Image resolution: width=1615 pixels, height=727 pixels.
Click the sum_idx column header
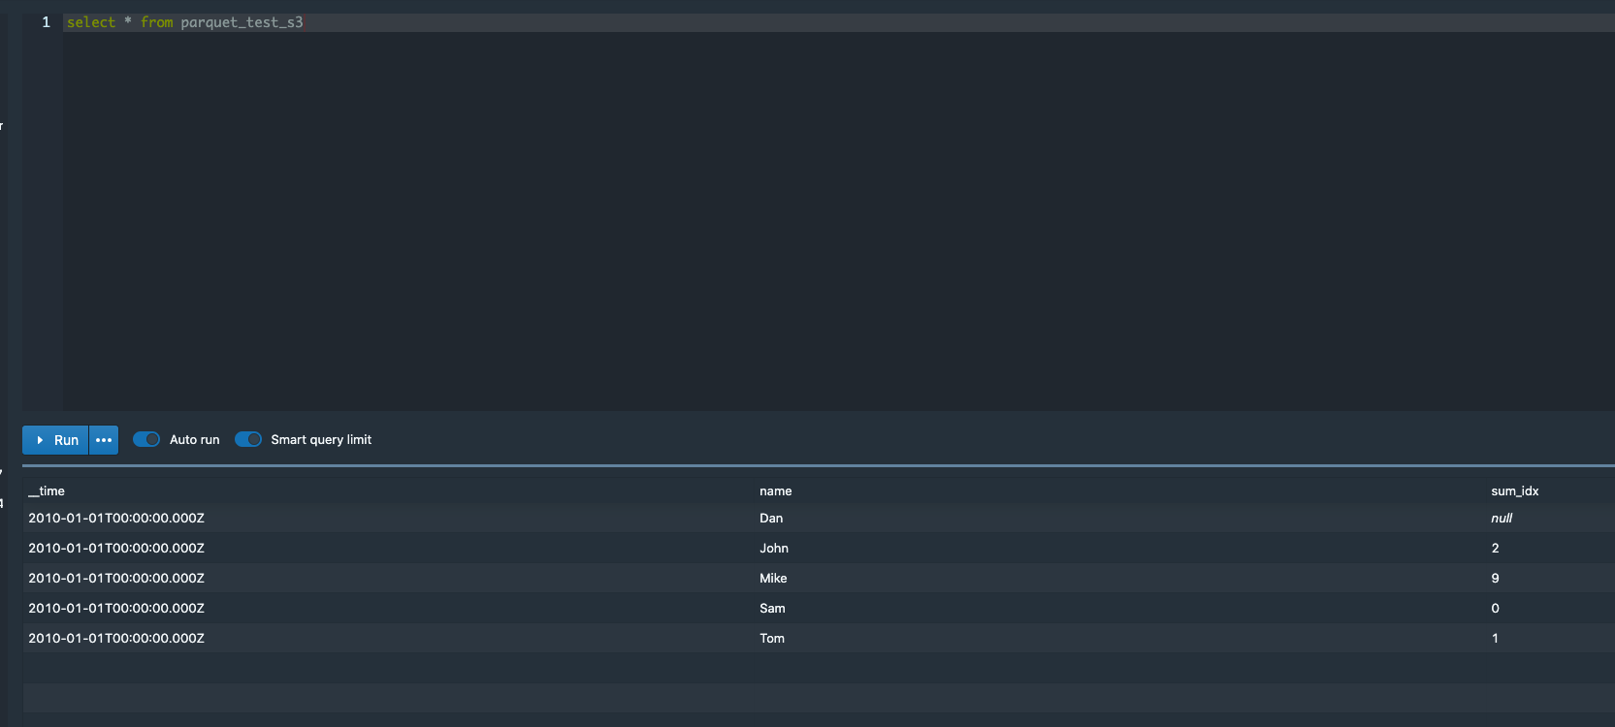pos(1515,491)
